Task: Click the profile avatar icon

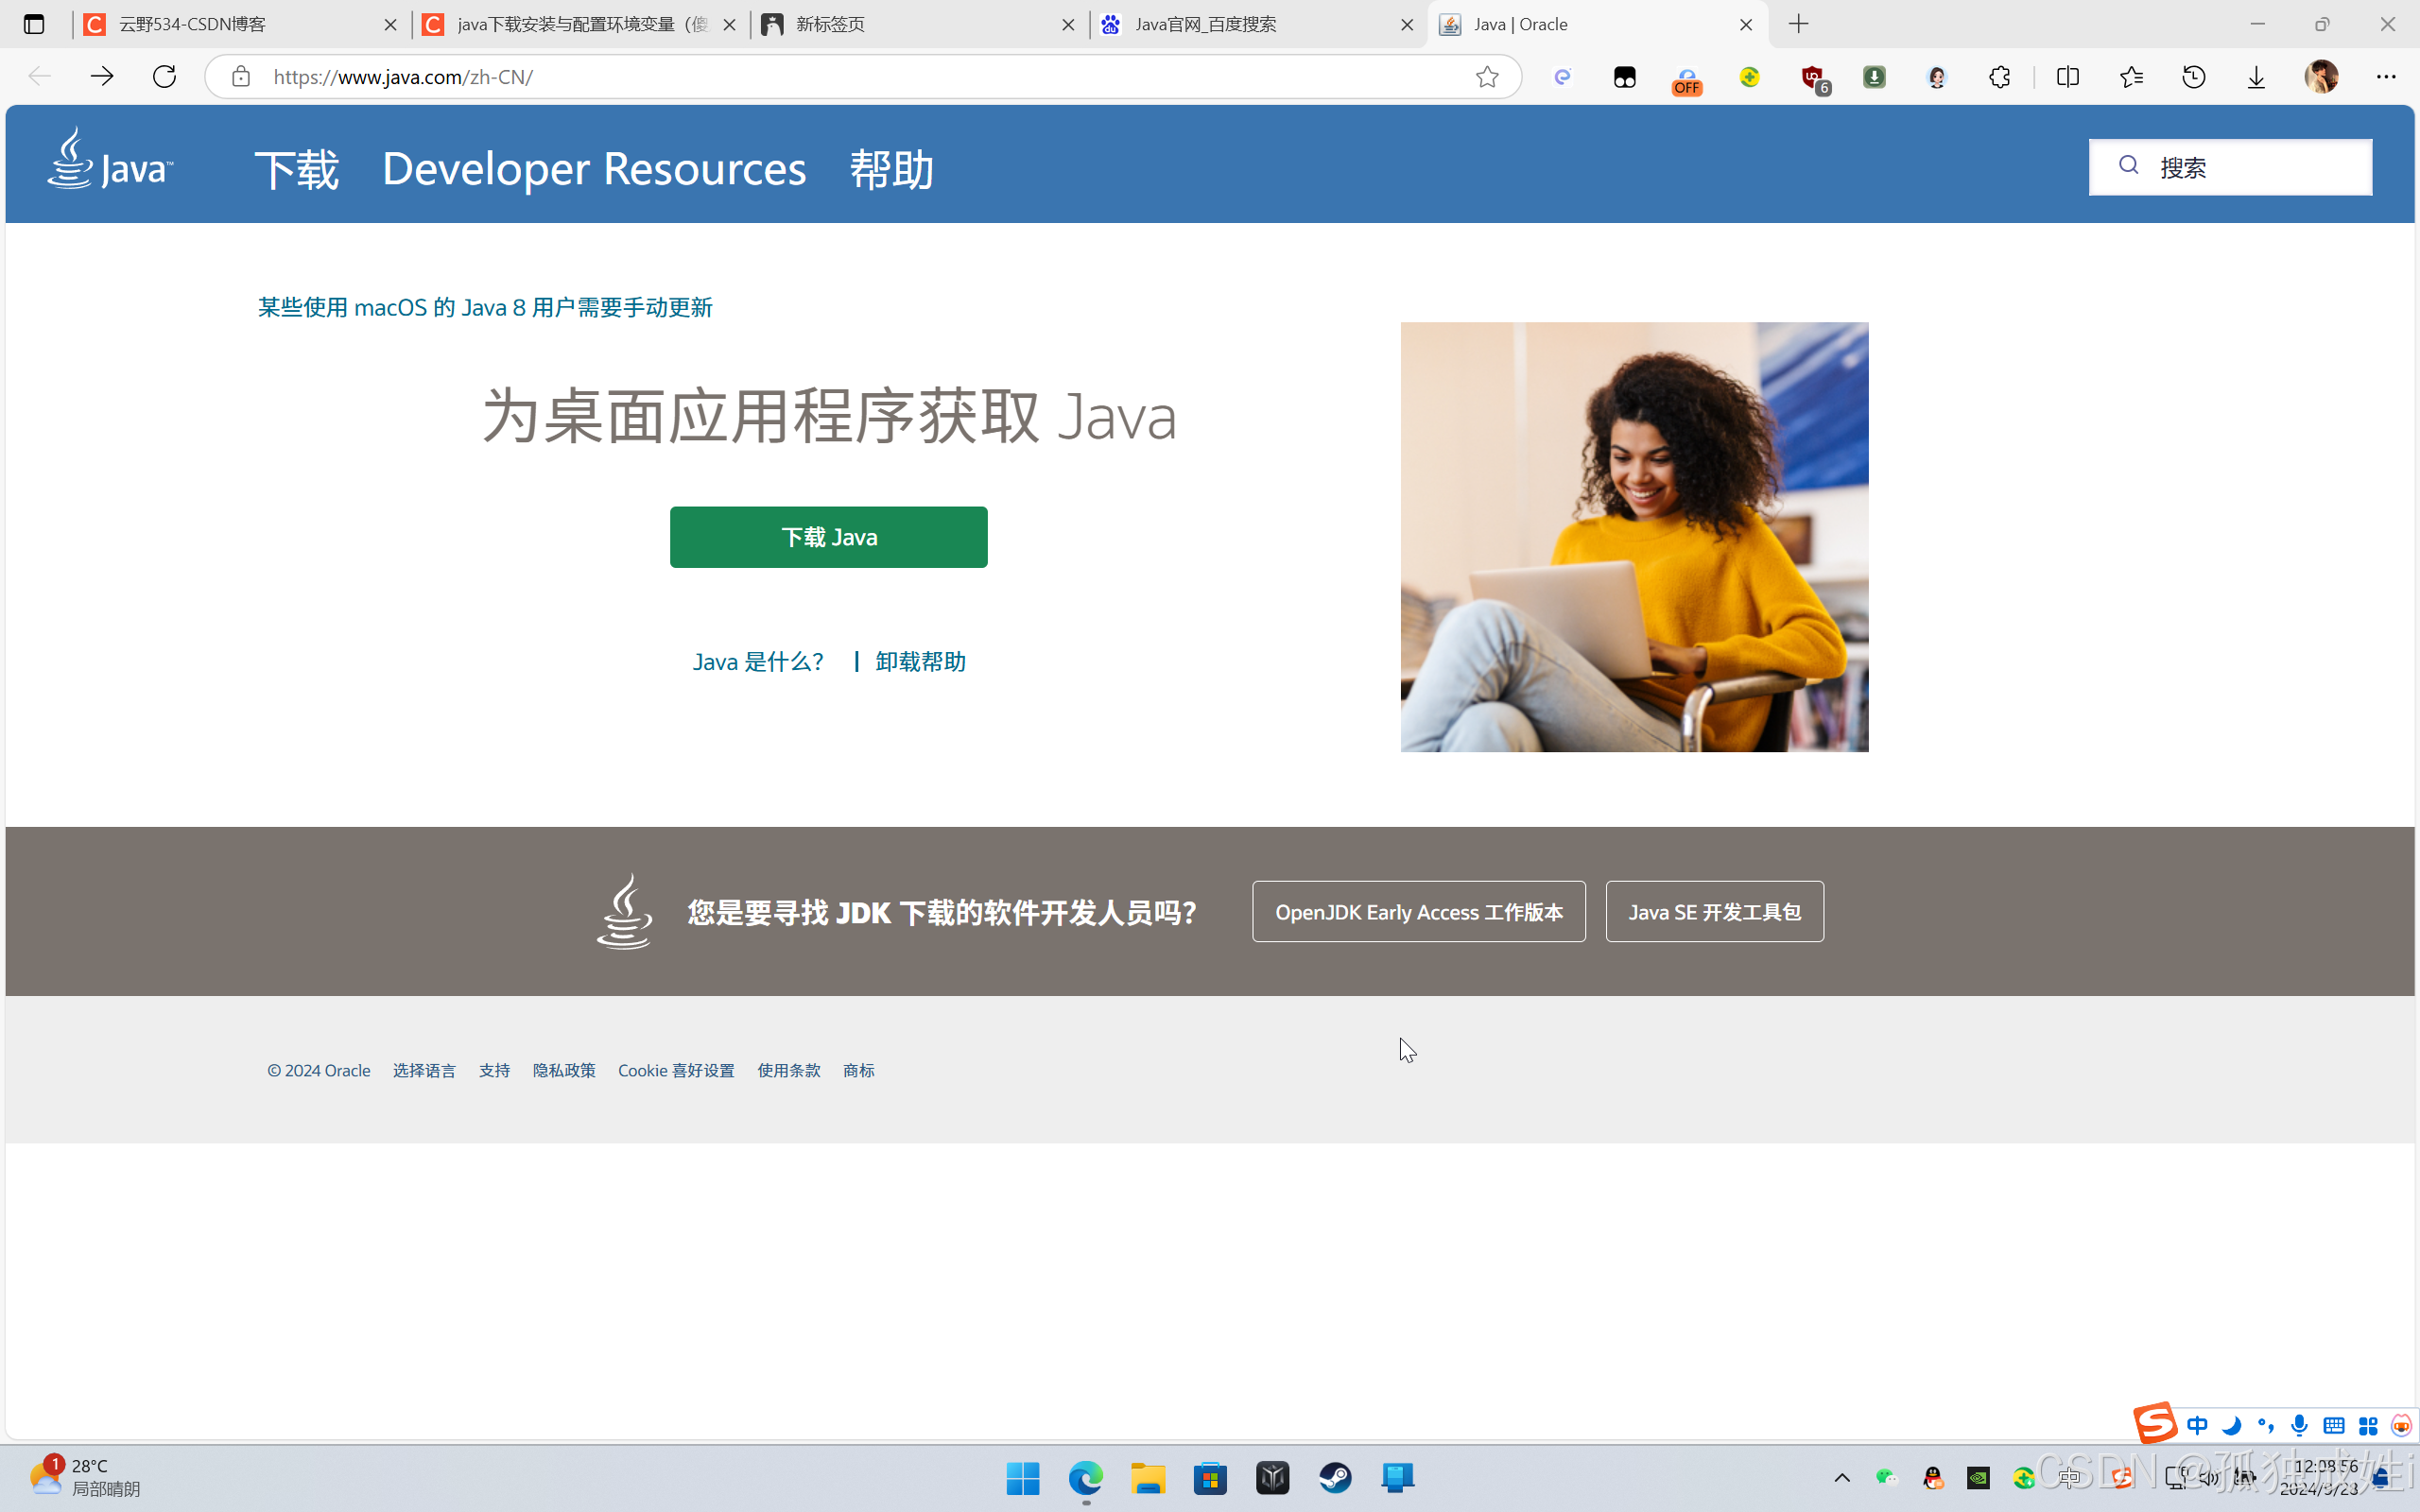Action: pos(2321,77)
